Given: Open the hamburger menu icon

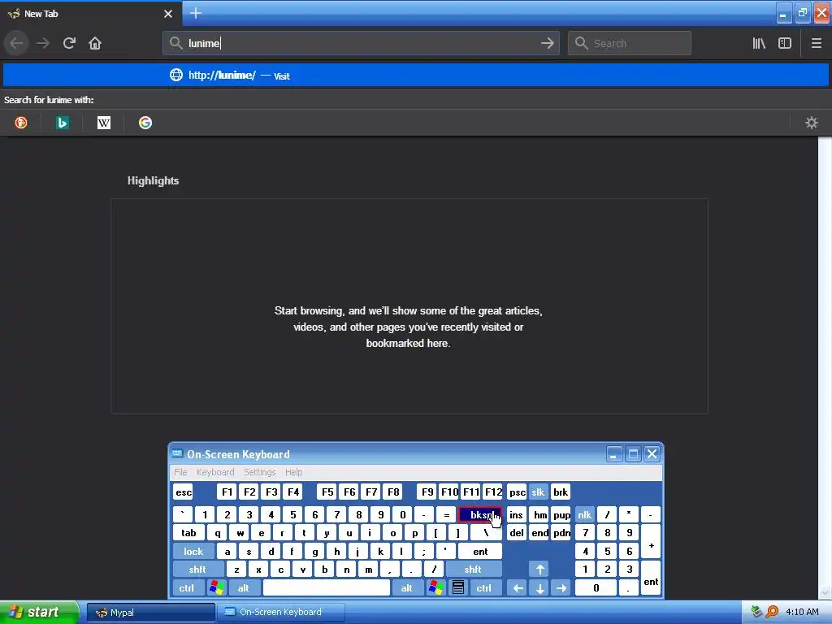Looking at the screenshot, I should click(816, 43).
